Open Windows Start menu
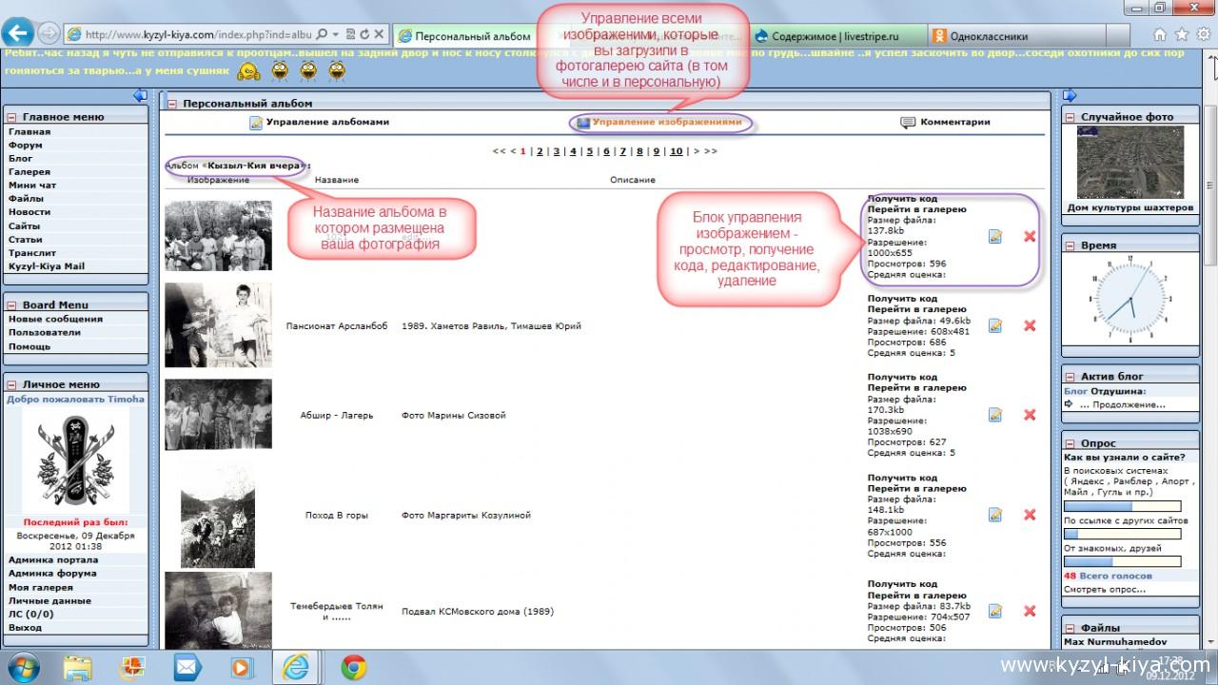Image resolution: width=1218 pixels, height=685 pixels. coord(23,667)
